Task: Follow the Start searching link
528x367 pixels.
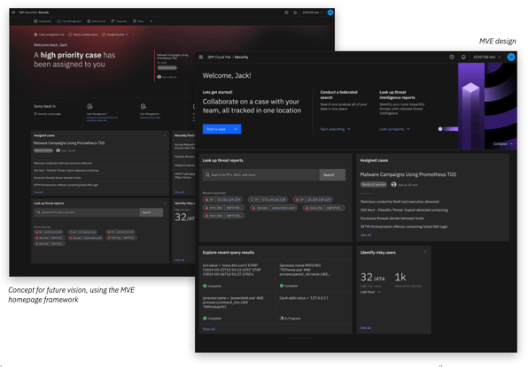Action: [x=335, y=129]
